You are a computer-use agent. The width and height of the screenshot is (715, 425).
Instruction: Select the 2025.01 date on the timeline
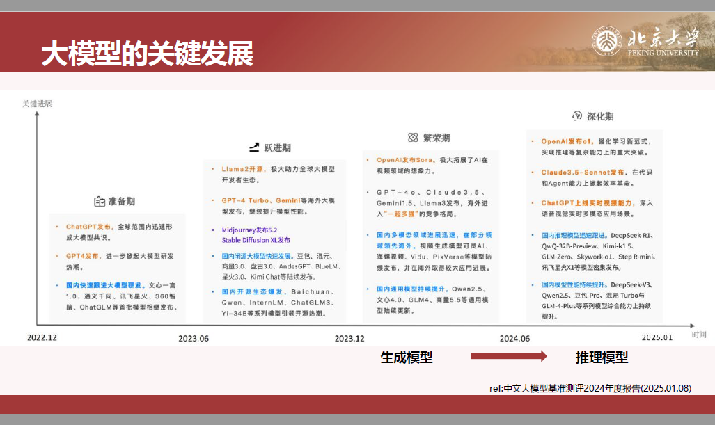(657, 337)
